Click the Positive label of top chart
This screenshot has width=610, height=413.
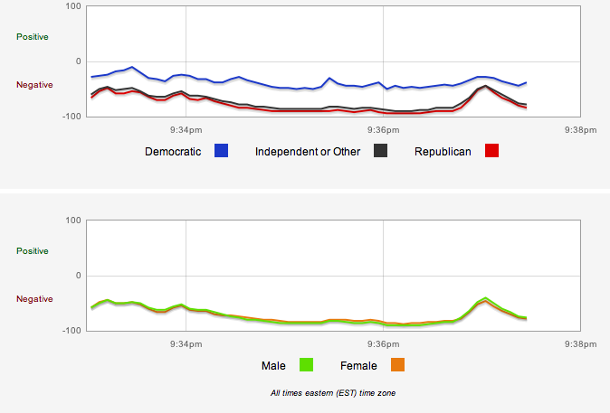click(33, 37)
